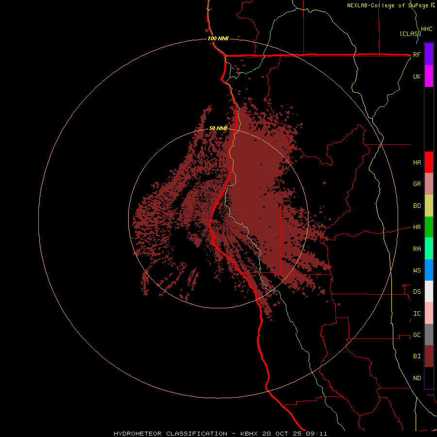Click the HR legend label
Viewport: 437px width, 437px height.
click(x=417, y=227)
